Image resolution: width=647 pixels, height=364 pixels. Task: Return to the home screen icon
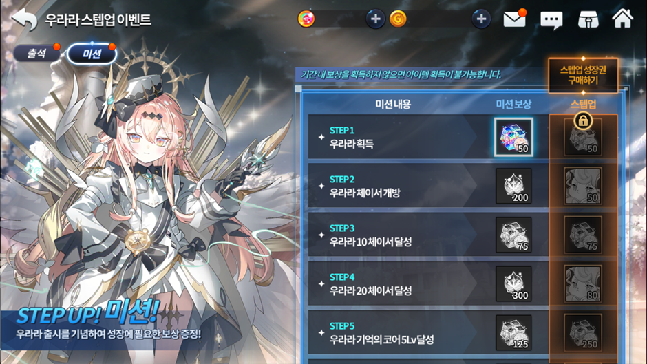click(x=623, y=18)
